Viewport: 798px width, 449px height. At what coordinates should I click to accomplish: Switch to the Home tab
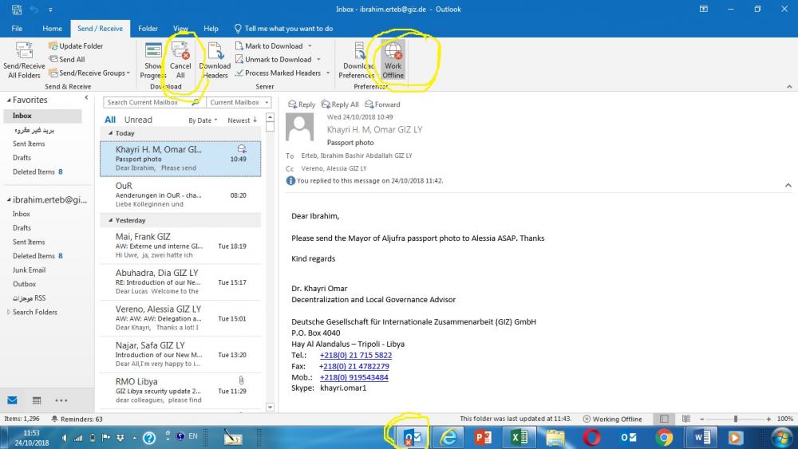(x=52, y=29)
